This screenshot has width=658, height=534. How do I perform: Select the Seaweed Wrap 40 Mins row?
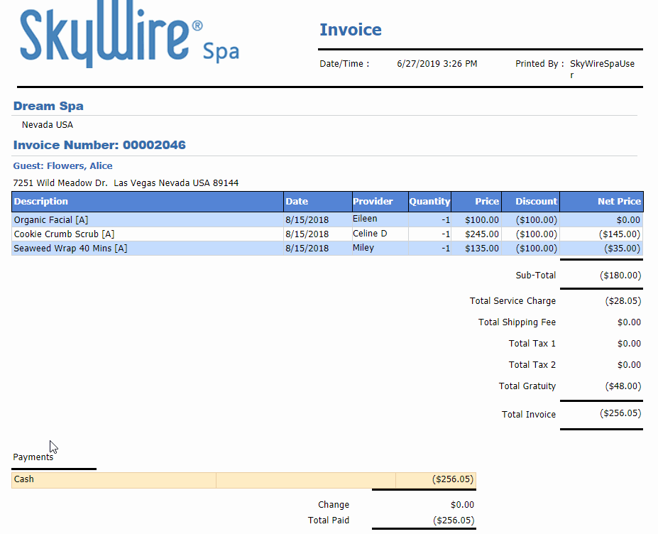click(70, 249)
